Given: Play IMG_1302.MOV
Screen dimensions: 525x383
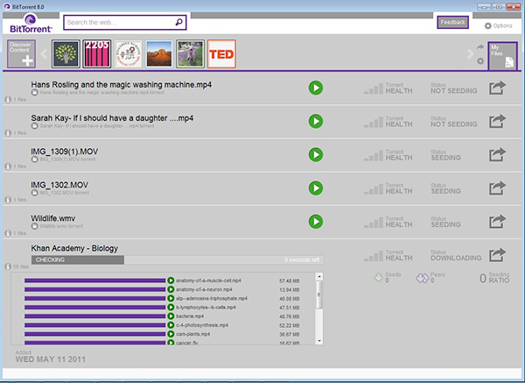Looking at the screenshot, I should coord(316,188).
